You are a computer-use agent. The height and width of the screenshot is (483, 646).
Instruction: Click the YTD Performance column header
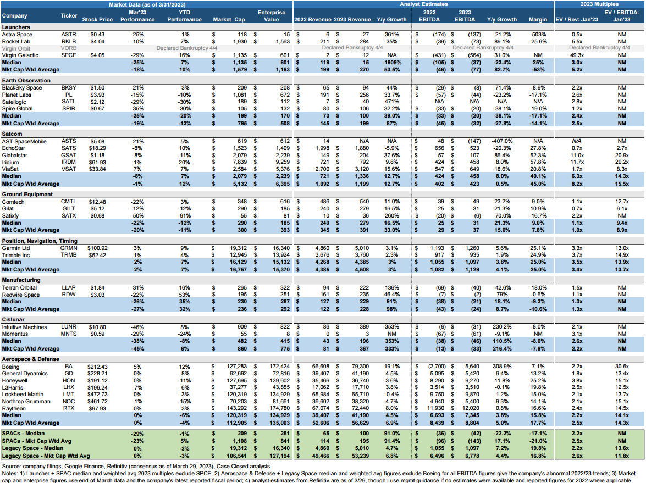[x=184, y=16]
